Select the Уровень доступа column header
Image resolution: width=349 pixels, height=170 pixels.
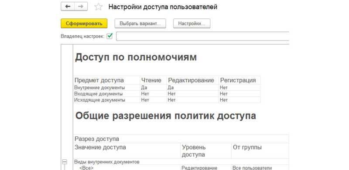point(205,151)
